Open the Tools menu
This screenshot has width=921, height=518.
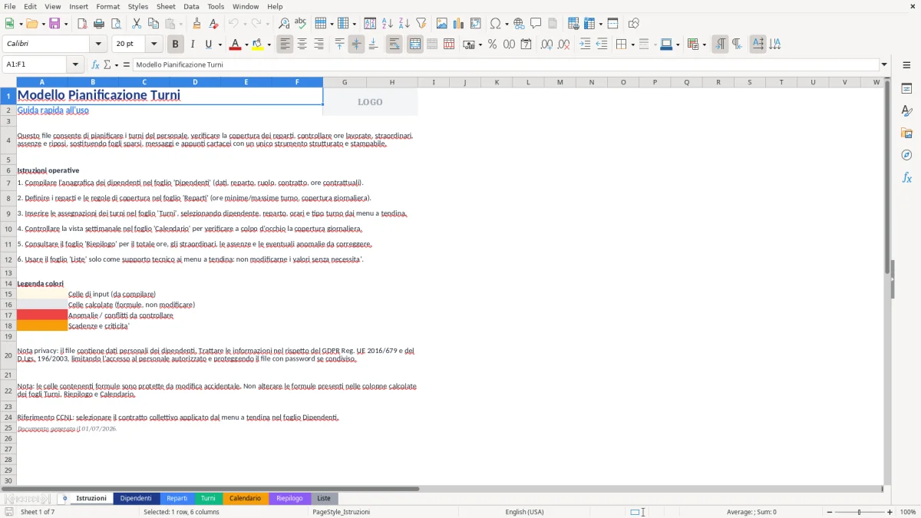(216, 6)
